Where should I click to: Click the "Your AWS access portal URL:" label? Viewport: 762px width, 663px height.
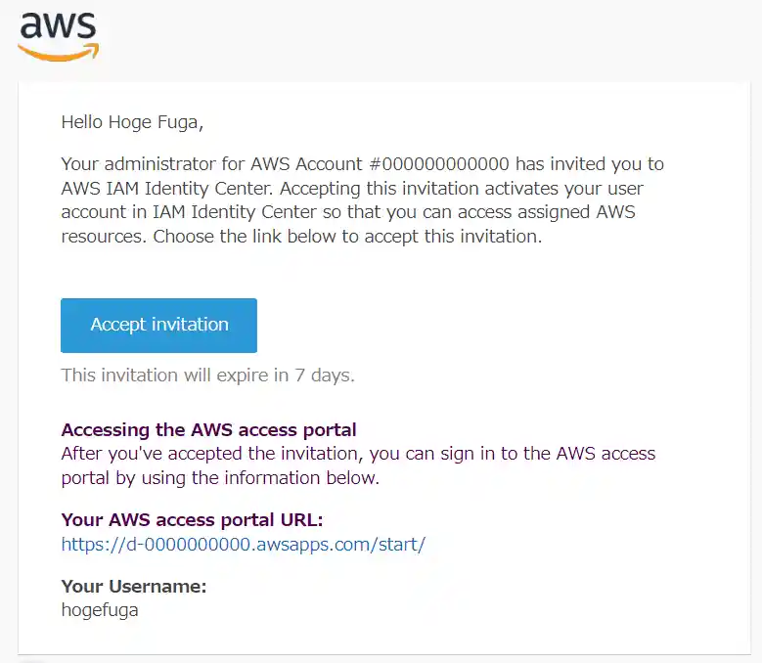(192, 519)
